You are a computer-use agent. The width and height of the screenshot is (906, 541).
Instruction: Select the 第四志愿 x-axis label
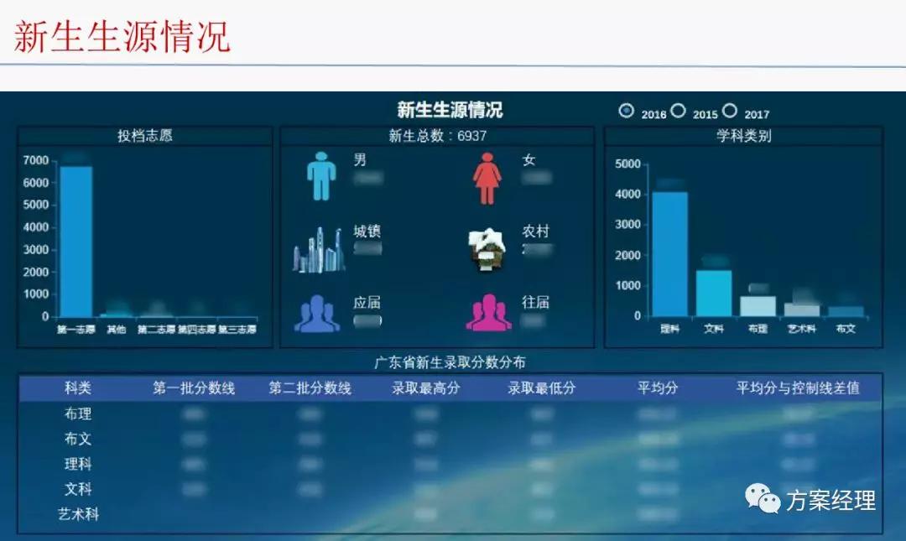[197, 330]
